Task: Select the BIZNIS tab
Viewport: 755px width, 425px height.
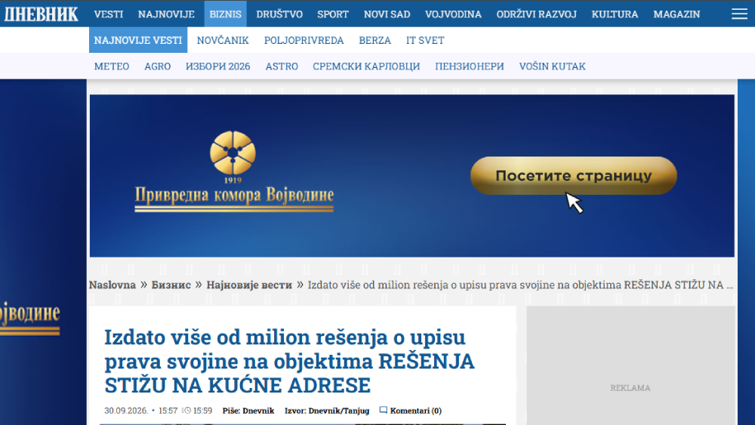Action: pos(225,14)
